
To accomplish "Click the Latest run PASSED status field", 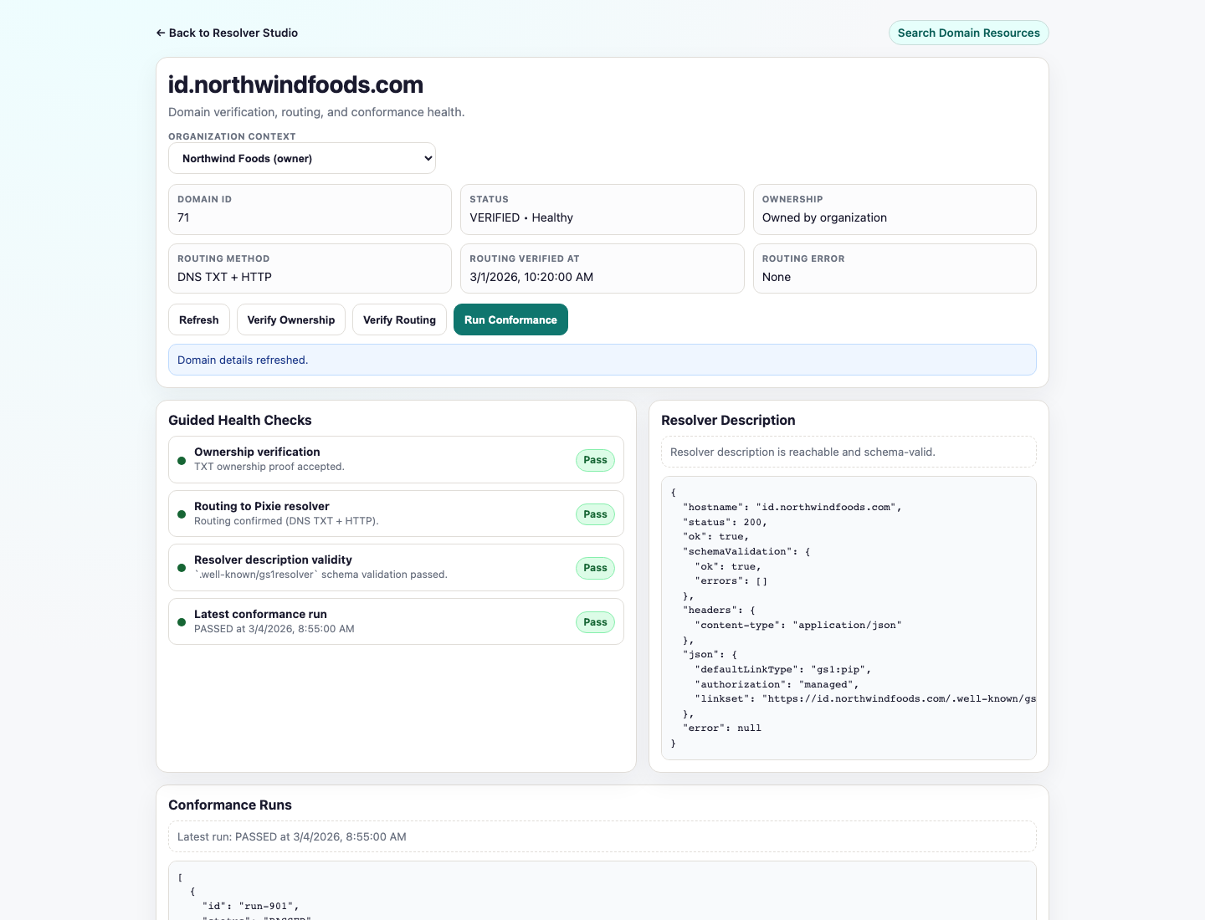I will point(602,836).
